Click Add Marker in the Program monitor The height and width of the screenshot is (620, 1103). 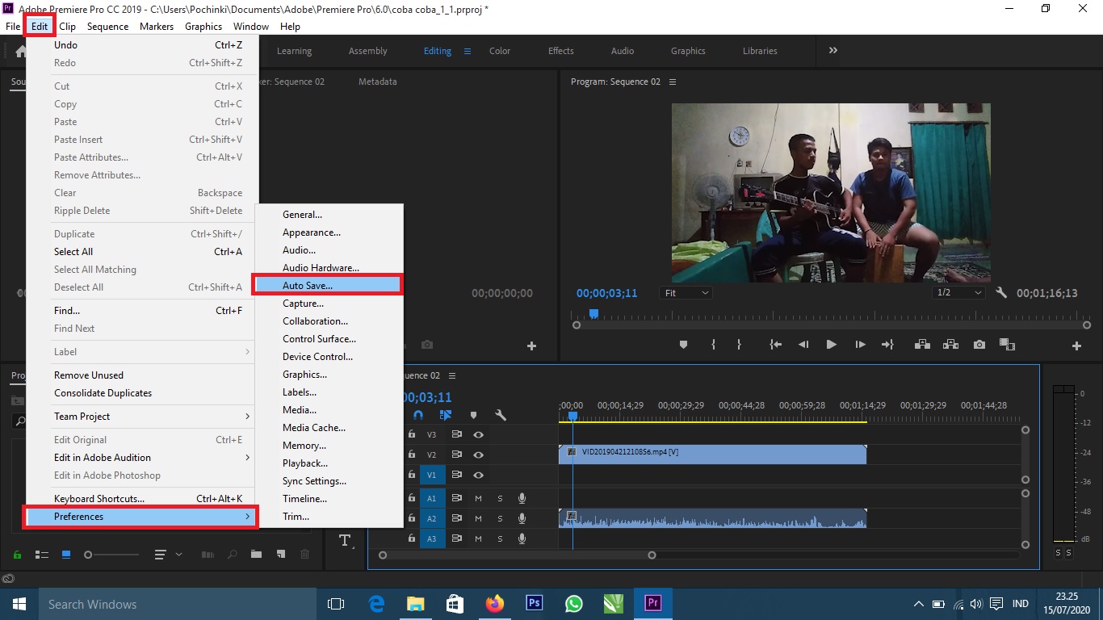[x=683, y=345]
